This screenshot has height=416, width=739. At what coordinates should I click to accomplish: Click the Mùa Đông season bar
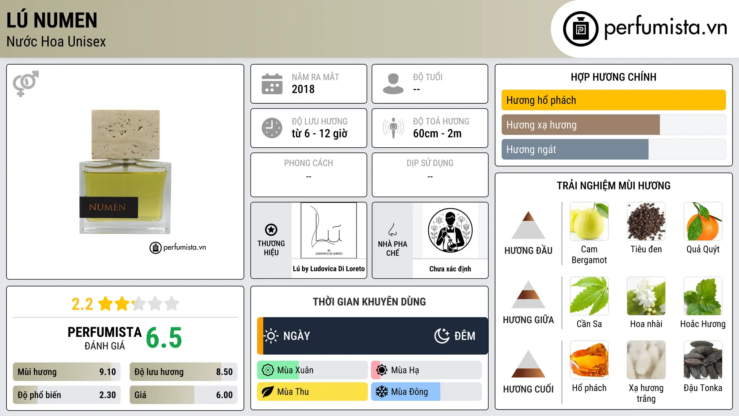point(427,392)
